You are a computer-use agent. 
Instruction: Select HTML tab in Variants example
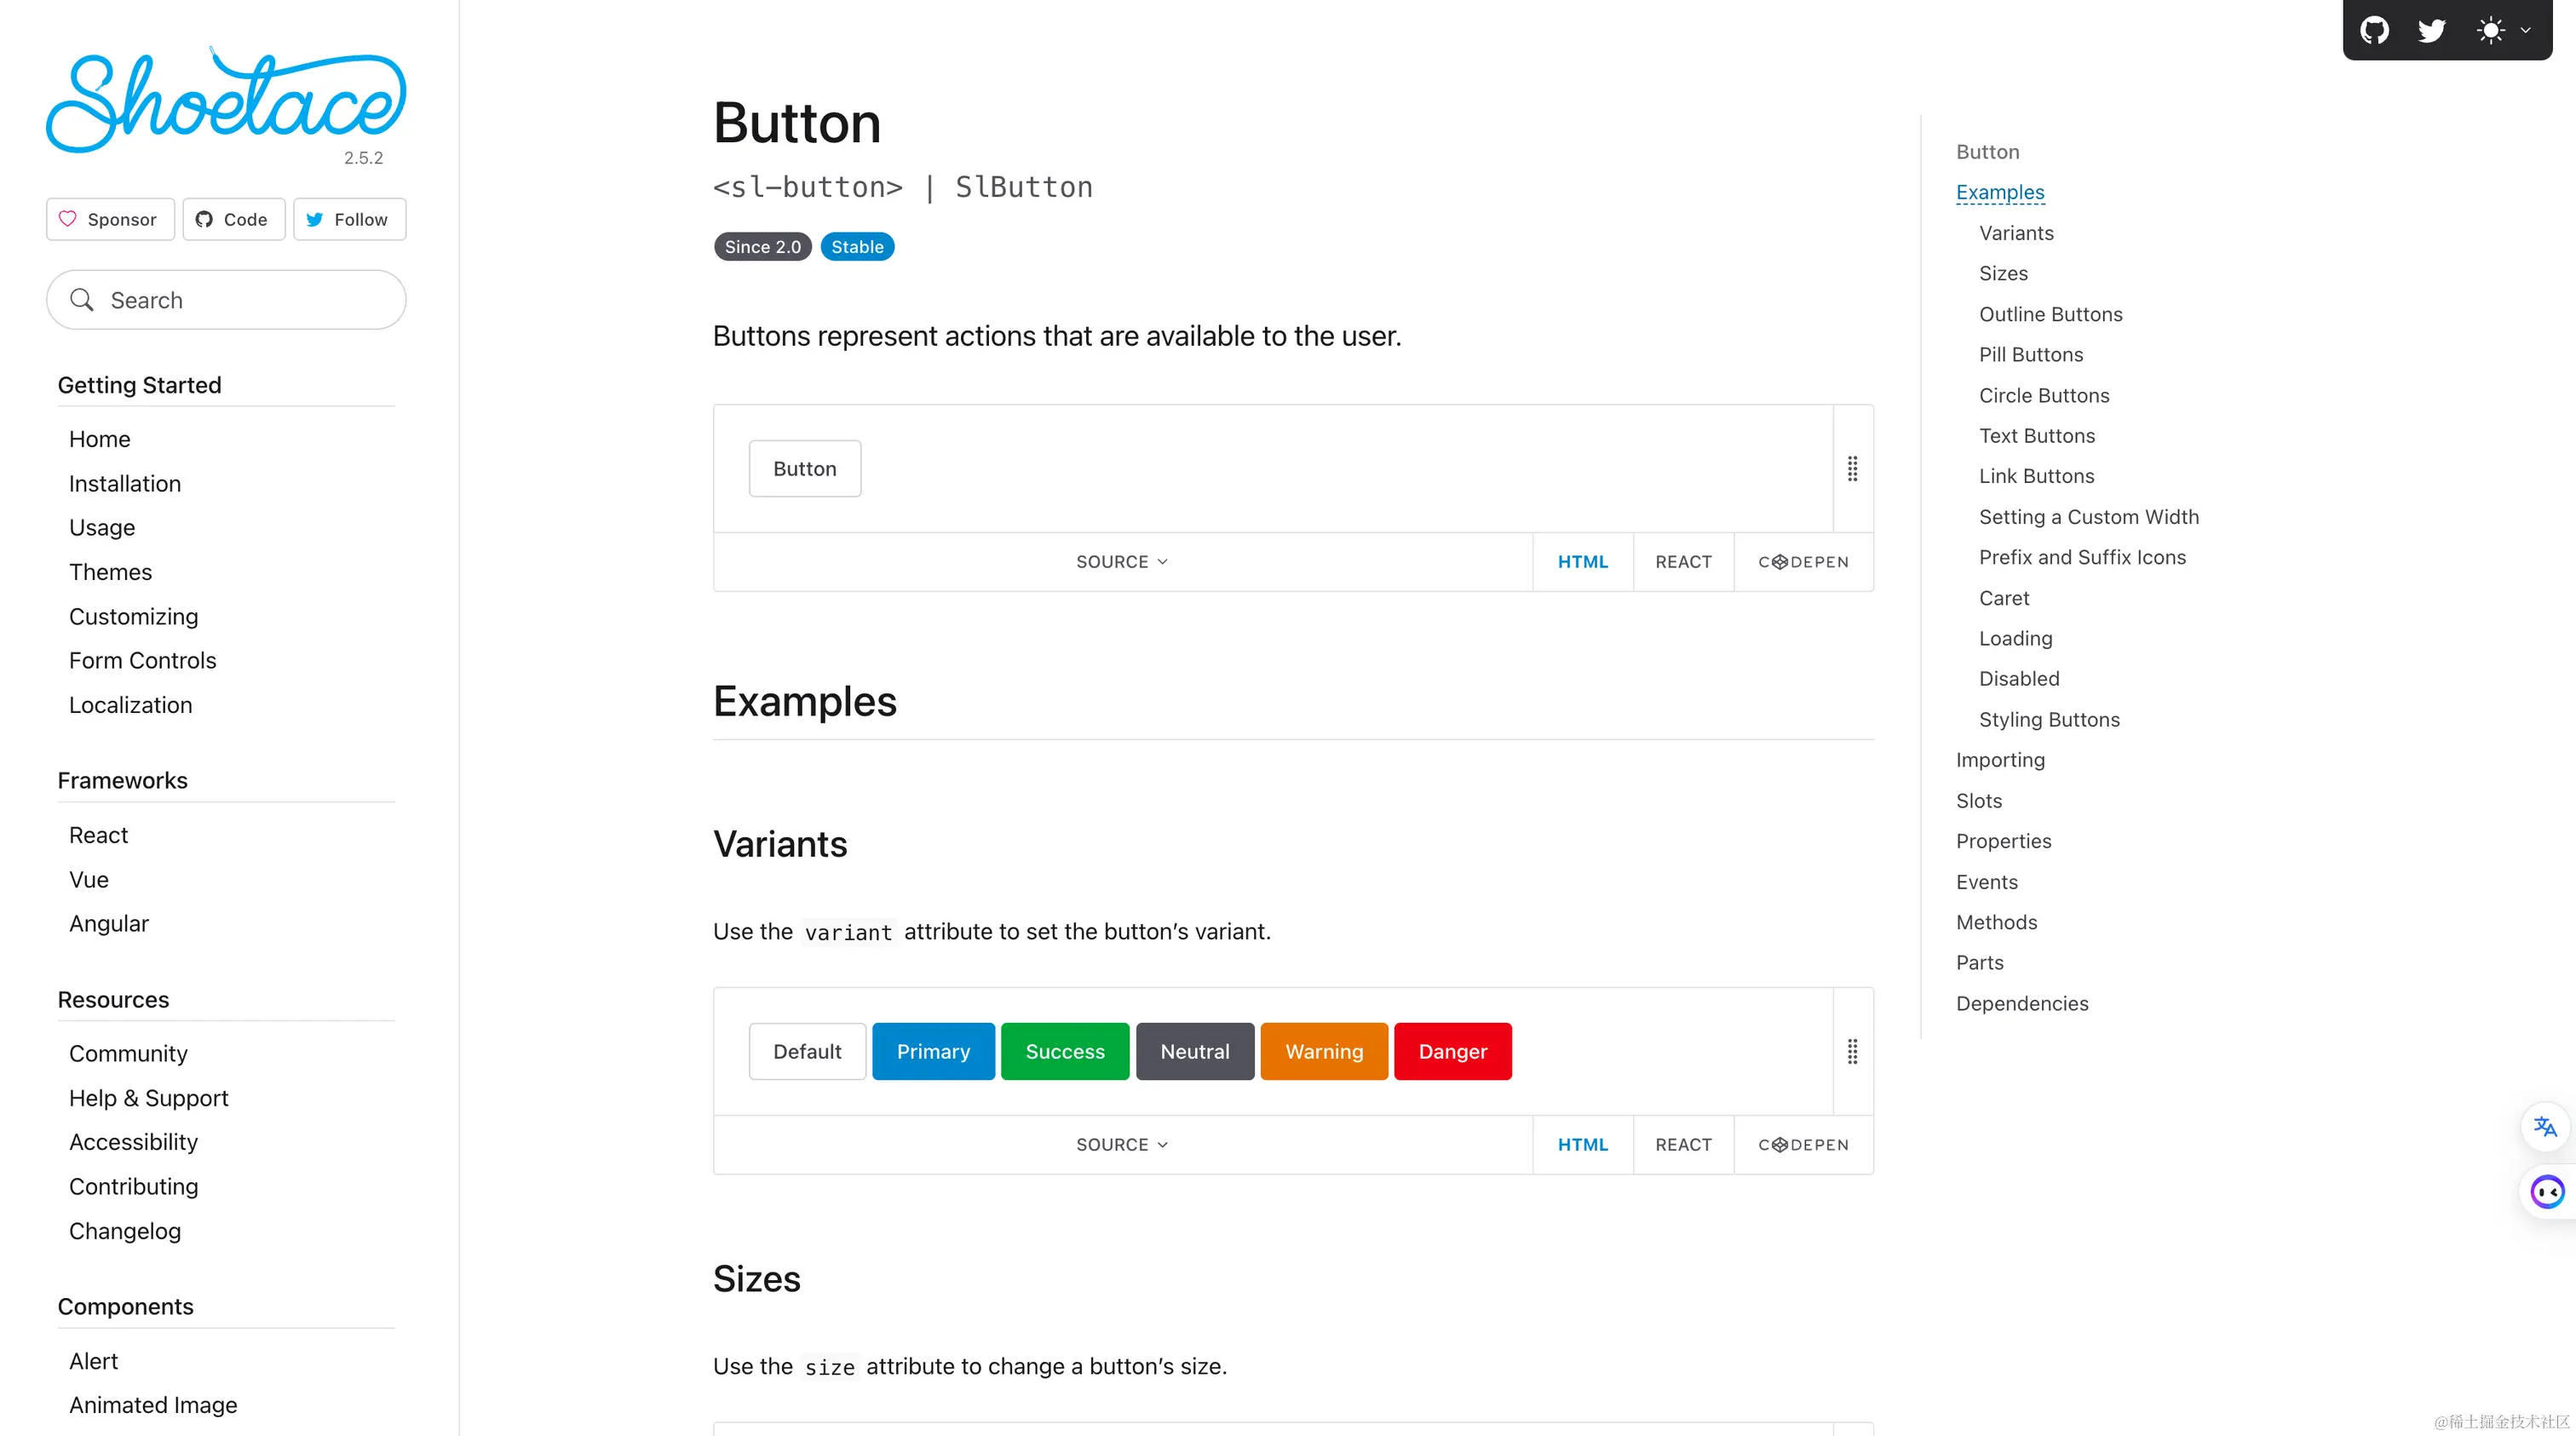pos(1583,1144)
